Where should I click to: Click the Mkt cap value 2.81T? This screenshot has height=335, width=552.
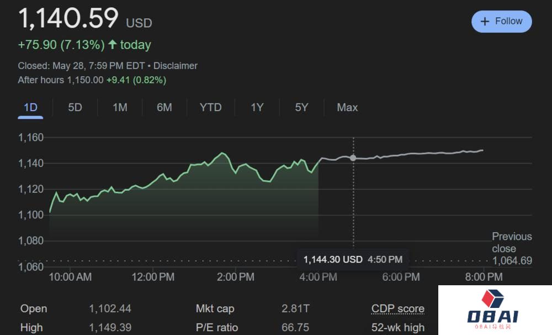point(295,309)
